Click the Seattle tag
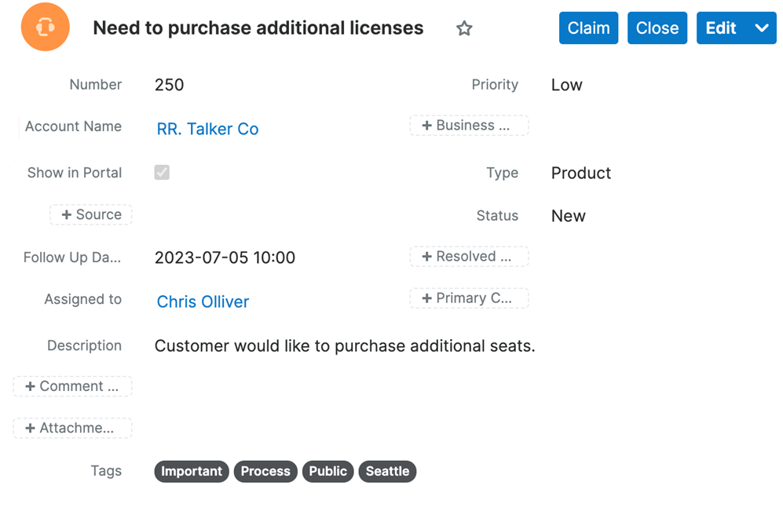 (x=387, y=471)
